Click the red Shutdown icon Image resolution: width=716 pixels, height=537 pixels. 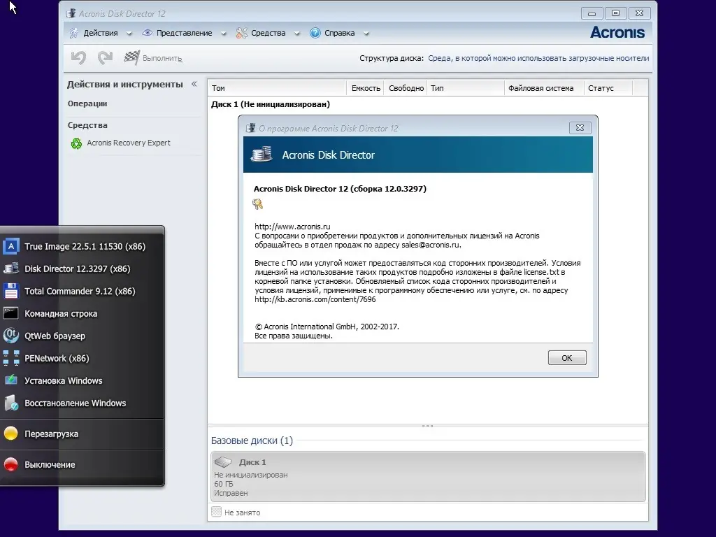click(x=11, y=464)
